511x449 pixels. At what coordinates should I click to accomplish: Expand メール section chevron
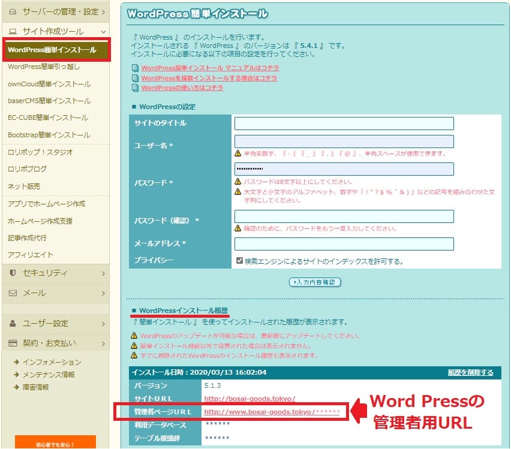[x=103, y=293]
